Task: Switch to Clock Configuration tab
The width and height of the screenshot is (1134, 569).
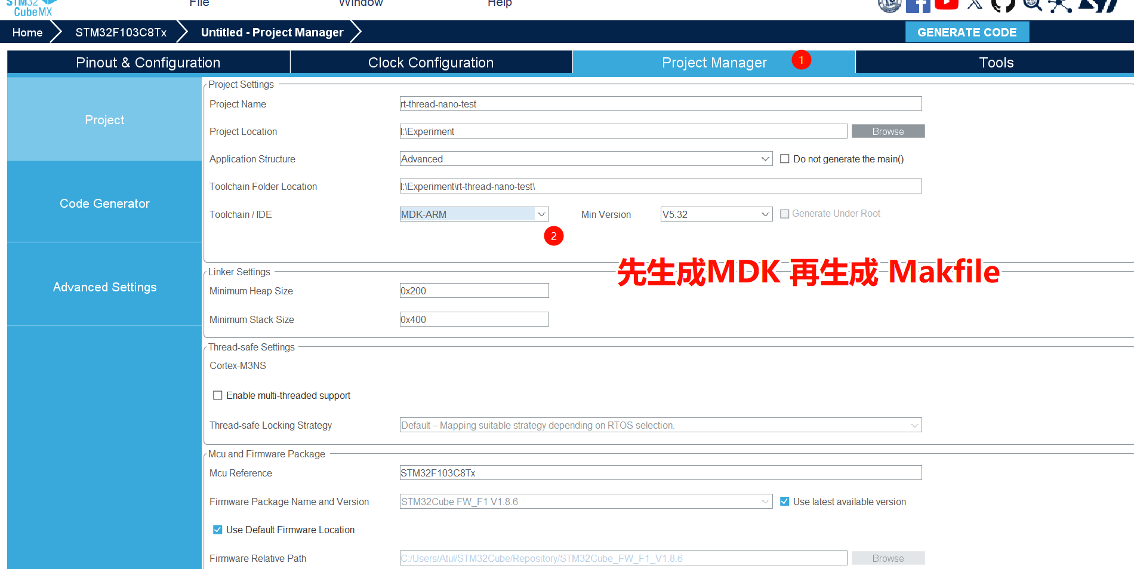Action: [x=431, y=62]
